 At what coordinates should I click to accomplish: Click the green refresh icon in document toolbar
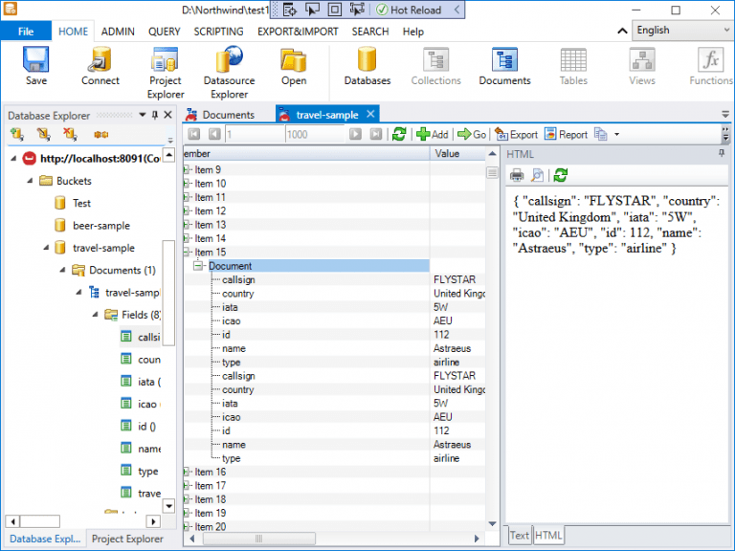click(x=399, y=134)
